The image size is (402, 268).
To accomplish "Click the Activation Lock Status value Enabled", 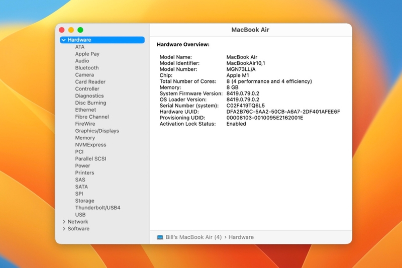I will [236, 124].
